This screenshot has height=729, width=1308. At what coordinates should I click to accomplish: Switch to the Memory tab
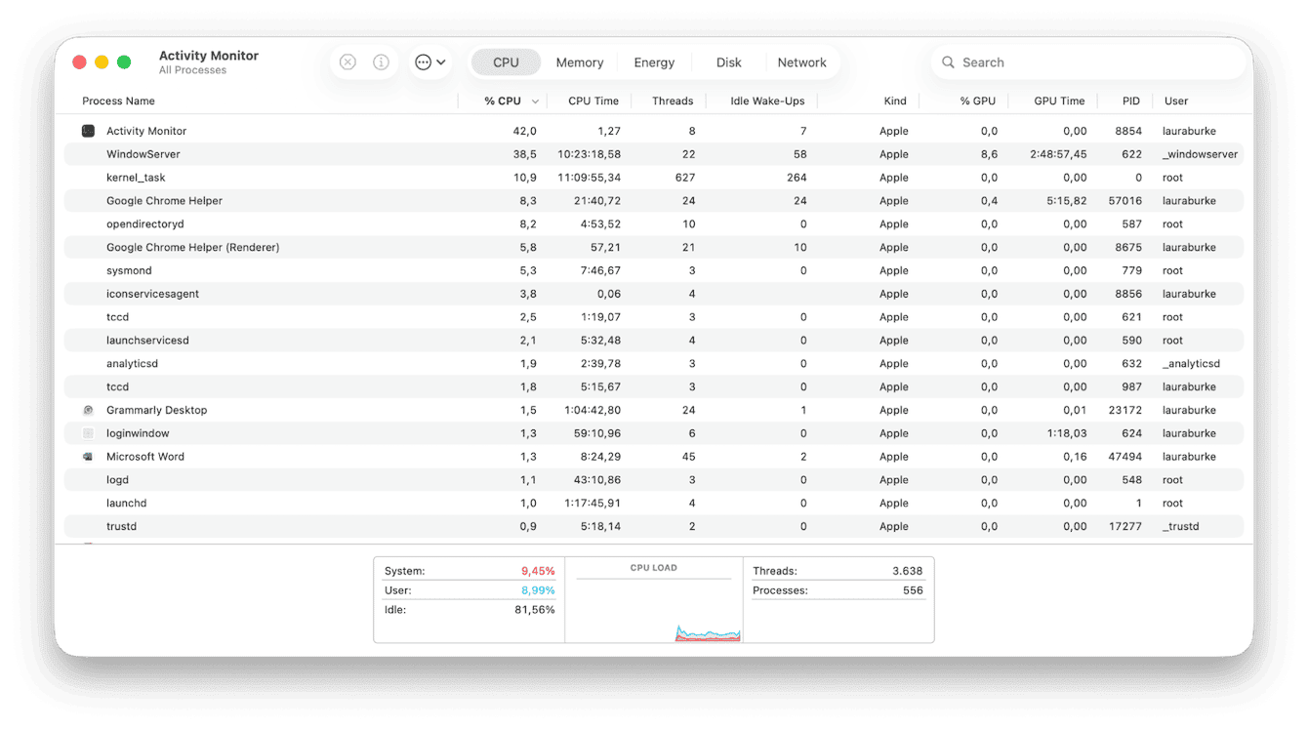point(579,61)
